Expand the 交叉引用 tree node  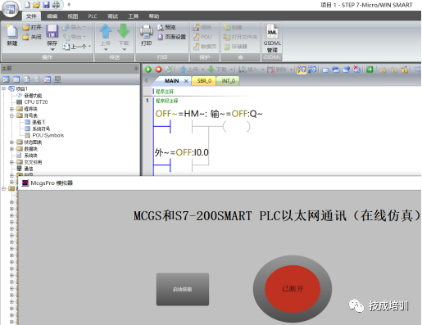coord(11,162)
